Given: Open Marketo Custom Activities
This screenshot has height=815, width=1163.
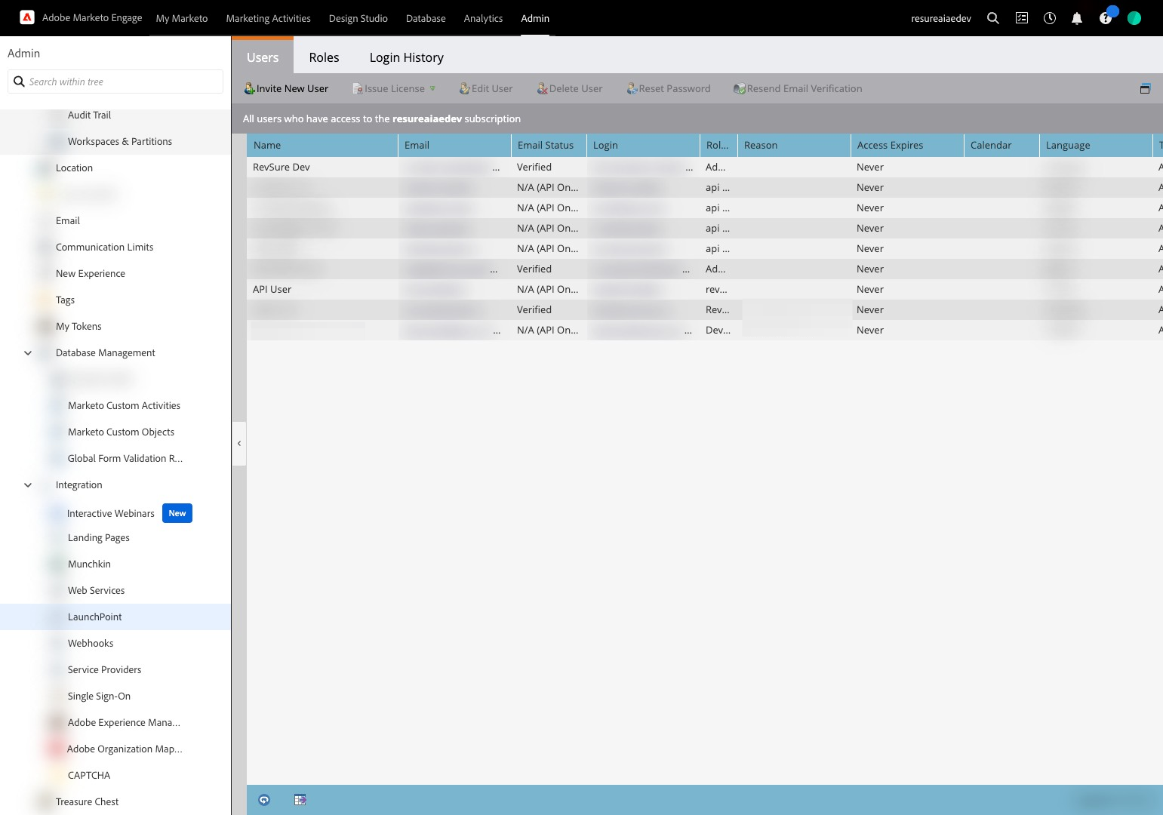Looking at the screenshot, I should pyautogui.click(x=124, y=405).
